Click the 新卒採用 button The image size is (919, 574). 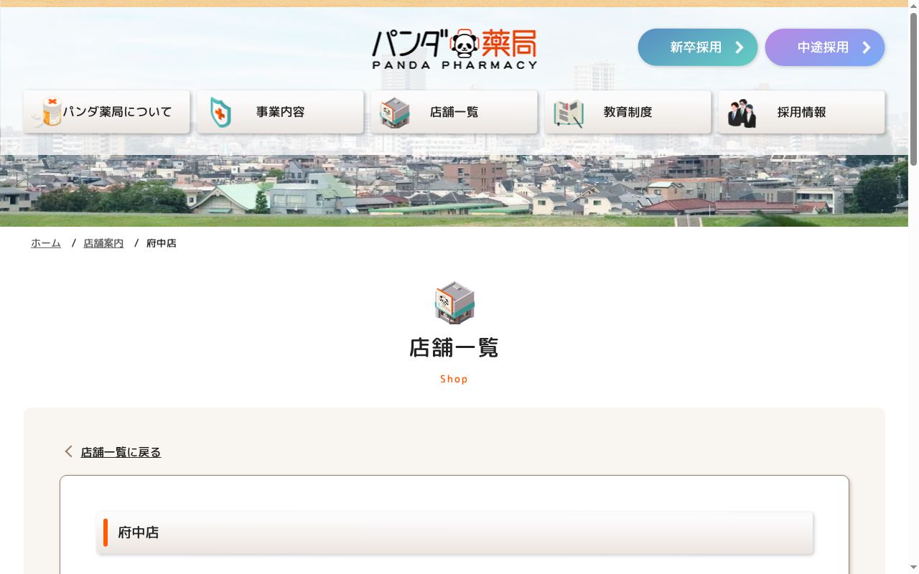(x=698, y=47)
